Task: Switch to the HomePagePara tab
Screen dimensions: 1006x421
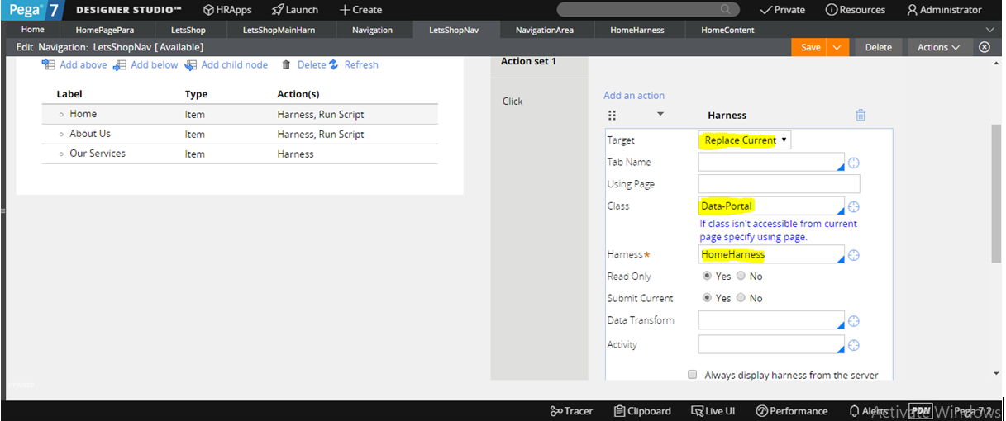Action: pyautogui.click(x=104, y=30)
